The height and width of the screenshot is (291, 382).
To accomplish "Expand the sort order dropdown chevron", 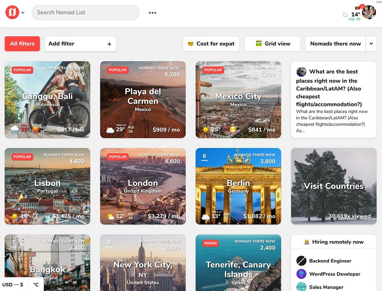I will pyautogui.click(x=371, y=44).
